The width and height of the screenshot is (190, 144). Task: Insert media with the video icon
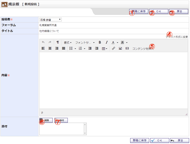(x=127, y=49)
